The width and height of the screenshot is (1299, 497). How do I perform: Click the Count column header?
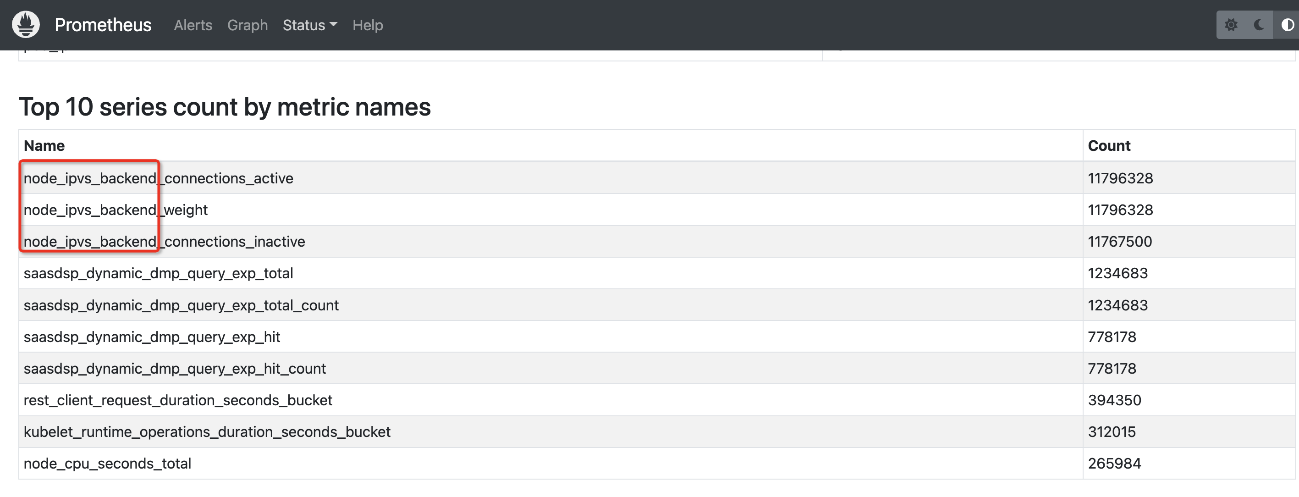tap(1109, 146)
